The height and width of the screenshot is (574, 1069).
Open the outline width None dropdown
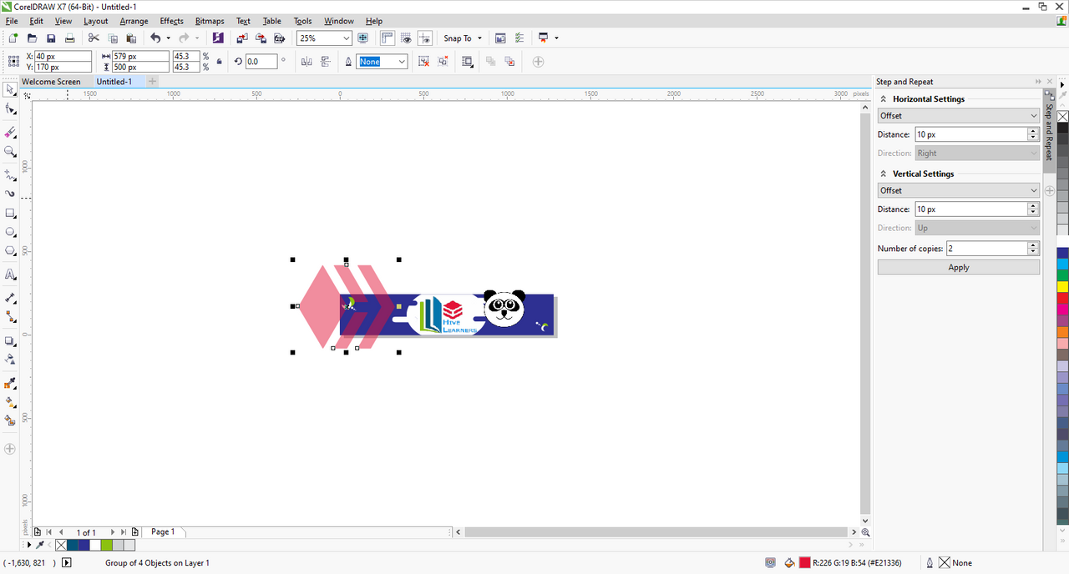(x=402, y=62)
